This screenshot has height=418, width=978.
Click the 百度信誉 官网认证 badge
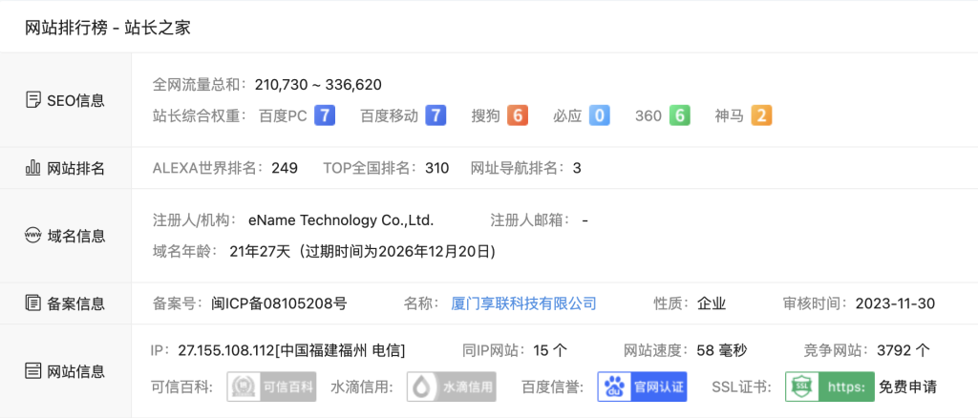(643, 387)
